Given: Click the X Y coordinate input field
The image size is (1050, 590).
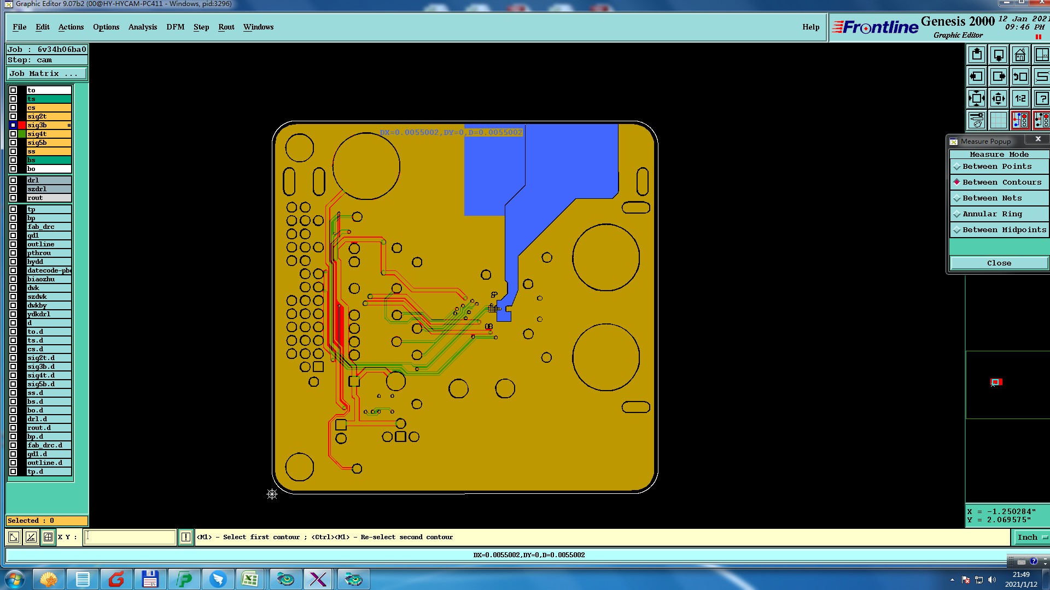Looking at the screenshot, I should coord(130,537).
